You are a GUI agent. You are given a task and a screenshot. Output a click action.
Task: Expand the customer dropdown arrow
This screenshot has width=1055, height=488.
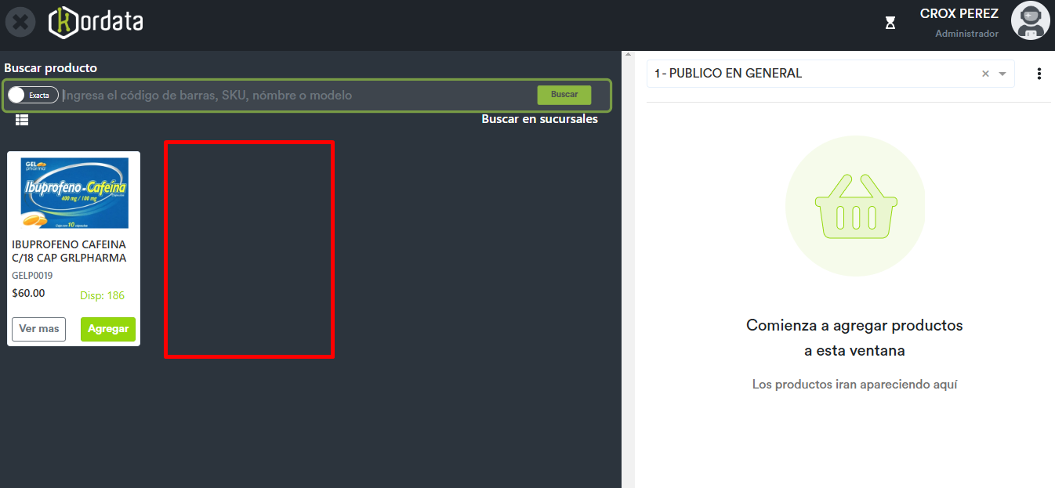tap(1002, 74)
